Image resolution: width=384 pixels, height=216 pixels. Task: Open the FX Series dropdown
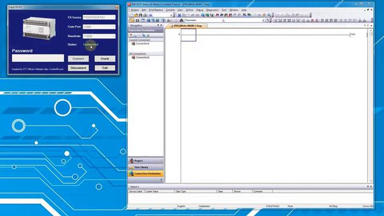99,17
